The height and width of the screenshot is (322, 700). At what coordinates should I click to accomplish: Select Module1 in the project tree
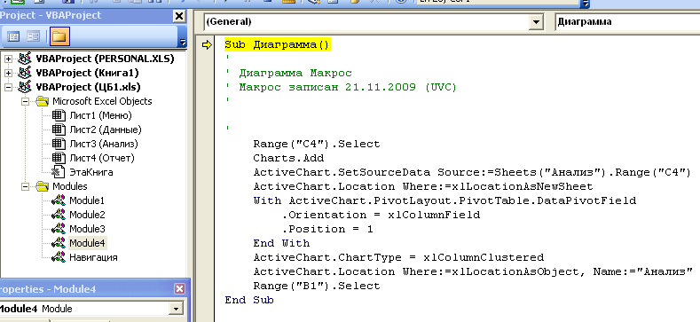pyautogui.click(x=87, y=200)
